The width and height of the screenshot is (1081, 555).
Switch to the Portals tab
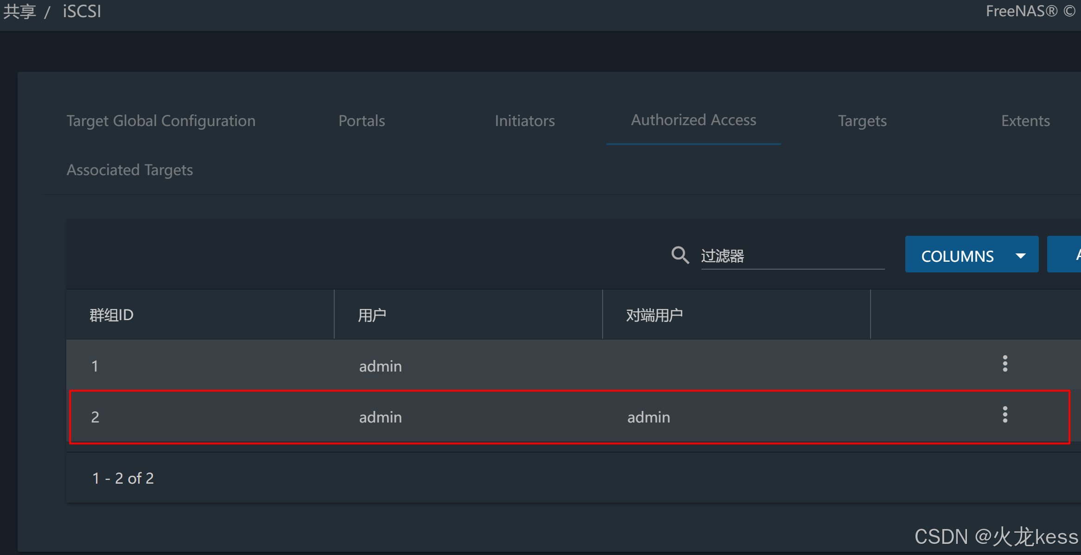point(362,120)
